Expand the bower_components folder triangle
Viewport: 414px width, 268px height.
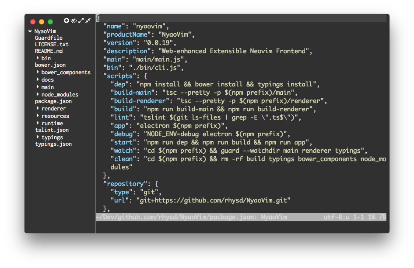pos(38,72)
